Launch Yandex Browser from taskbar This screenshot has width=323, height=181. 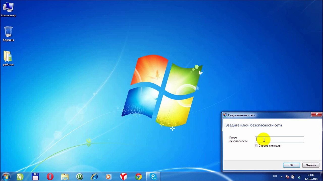click(x=123, y=177)
